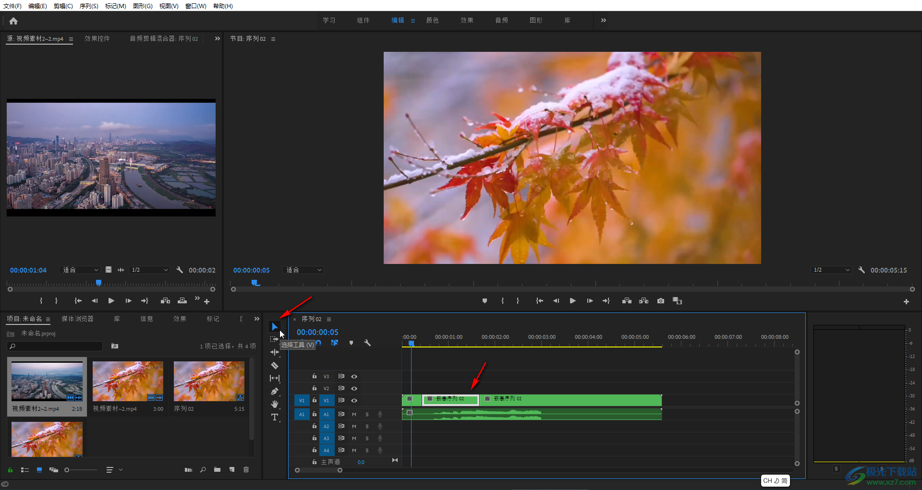Click Overwrite button in Source monitor
Screen dimensions: 922x490
(x=182, y=301)
